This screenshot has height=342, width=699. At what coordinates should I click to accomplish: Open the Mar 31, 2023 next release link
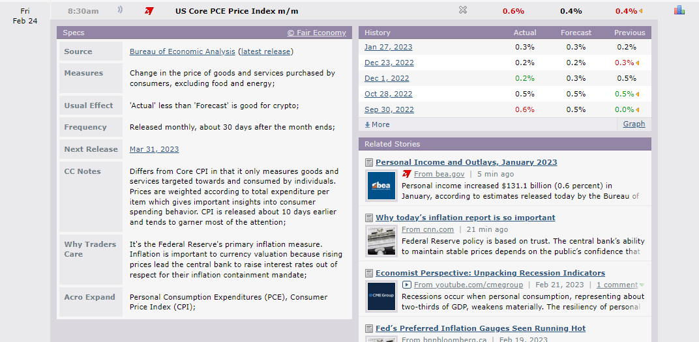tap(155, 149)
